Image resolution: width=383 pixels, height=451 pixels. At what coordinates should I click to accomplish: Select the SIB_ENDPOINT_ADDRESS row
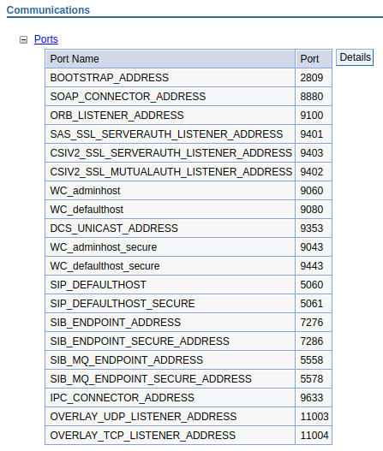coord(189,323)
